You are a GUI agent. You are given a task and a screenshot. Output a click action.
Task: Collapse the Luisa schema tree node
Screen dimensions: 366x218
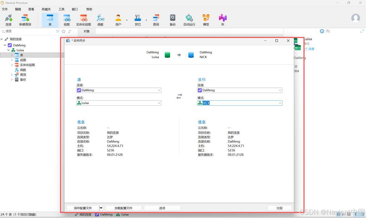[9, 50]
